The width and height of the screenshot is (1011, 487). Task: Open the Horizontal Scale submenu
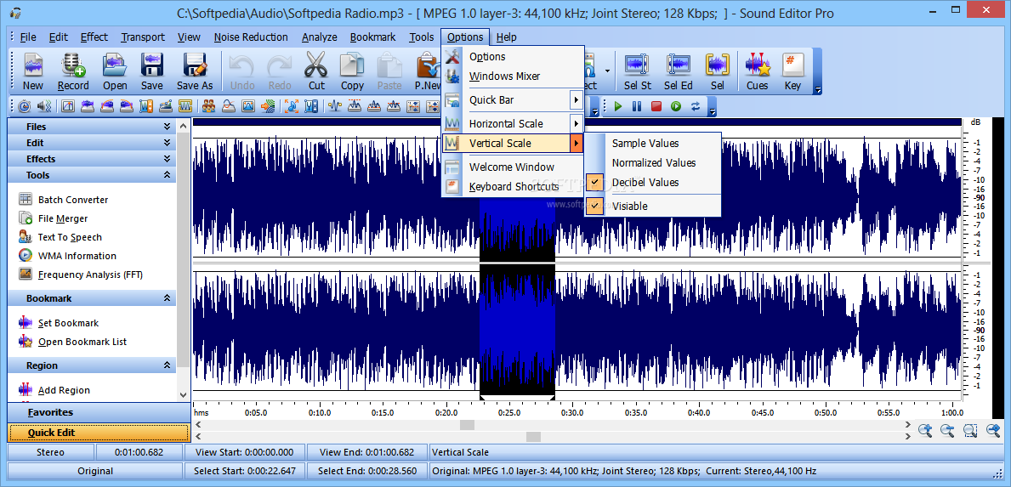click(514, 124)
